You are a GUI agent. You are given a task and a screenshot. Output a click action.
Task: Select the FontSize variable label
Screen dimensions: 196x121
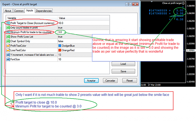(15, 59)
